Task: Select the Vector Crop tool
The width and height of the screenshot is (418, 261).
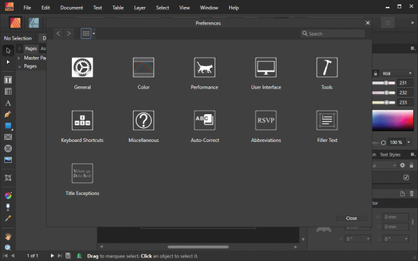Action: coord(8,177)
